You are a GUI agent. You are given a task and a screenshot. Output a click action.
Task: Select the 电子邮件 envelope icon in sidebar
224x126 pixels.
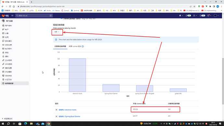tap(3, 49)
